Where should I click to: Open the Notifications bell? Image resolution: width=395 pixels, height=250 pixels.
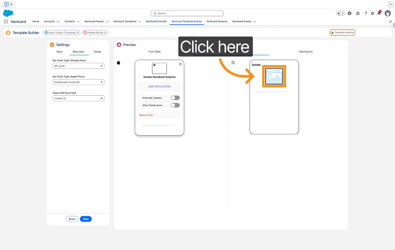point(379,13)
